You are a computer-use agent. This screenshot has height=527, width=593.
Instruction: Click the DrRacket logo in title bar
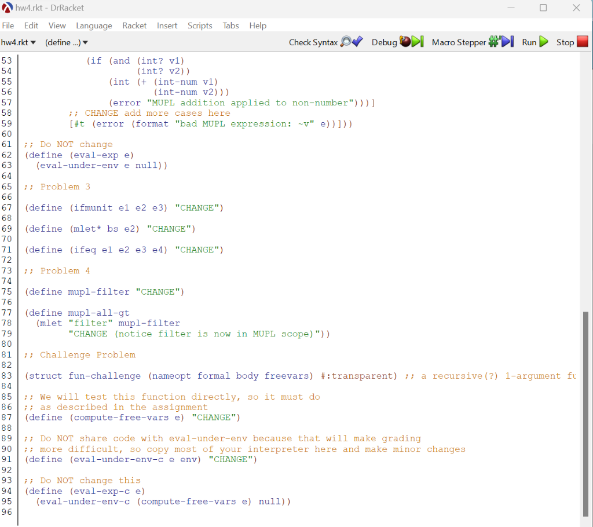7,8
